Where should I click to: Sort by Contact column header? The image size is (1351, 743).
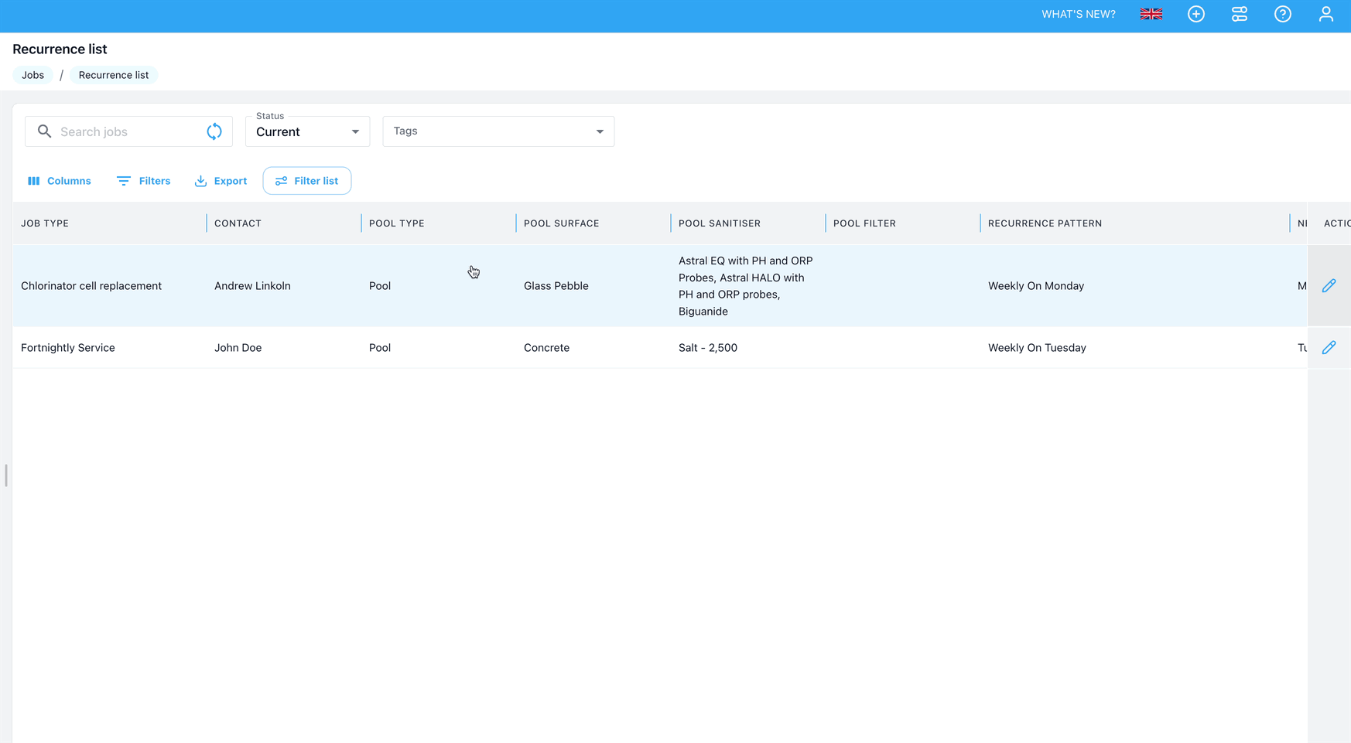(x=238, y=223)
